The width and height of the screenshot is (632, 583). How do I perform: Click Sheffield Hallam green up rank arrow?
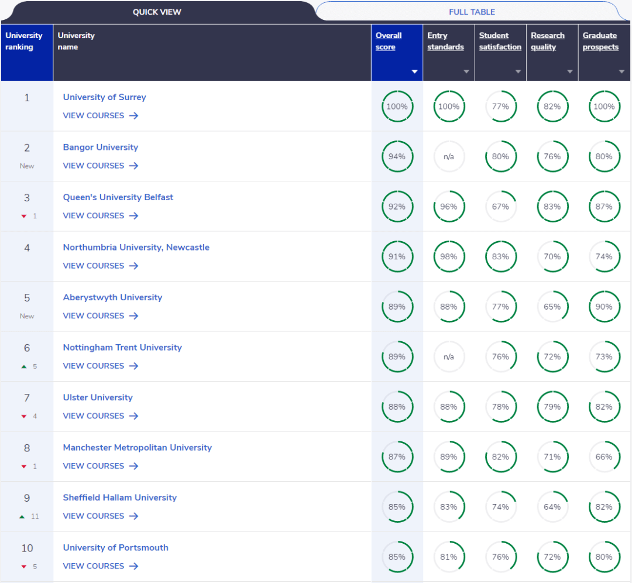22,517
